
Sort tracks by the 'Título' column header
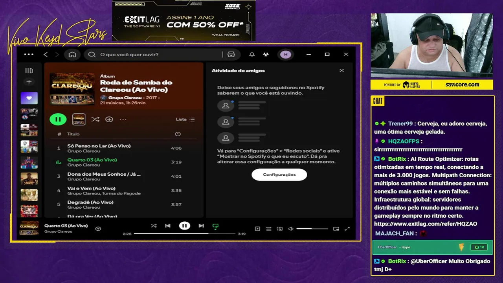pyautogui.click(x=73, y=134)
